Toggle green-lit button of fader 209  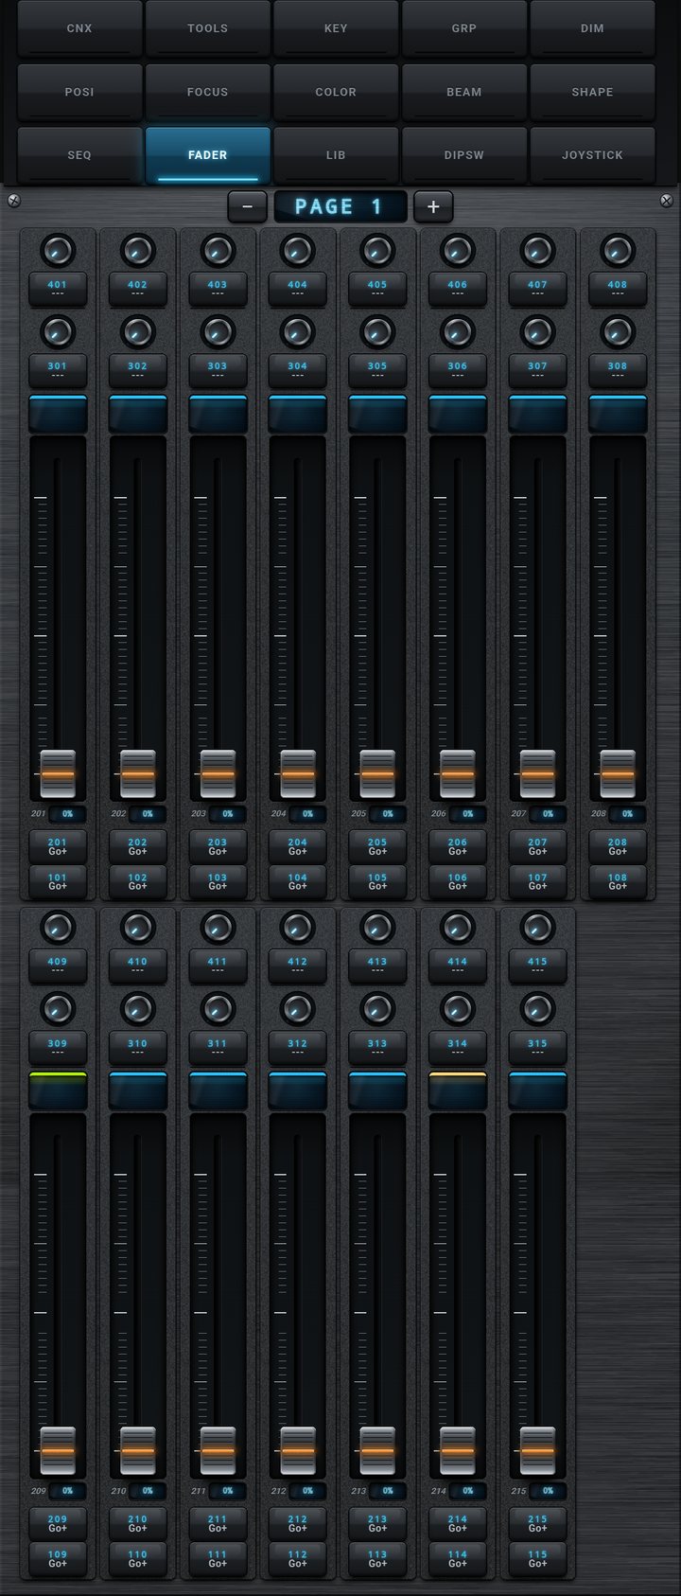point(58,1091)
